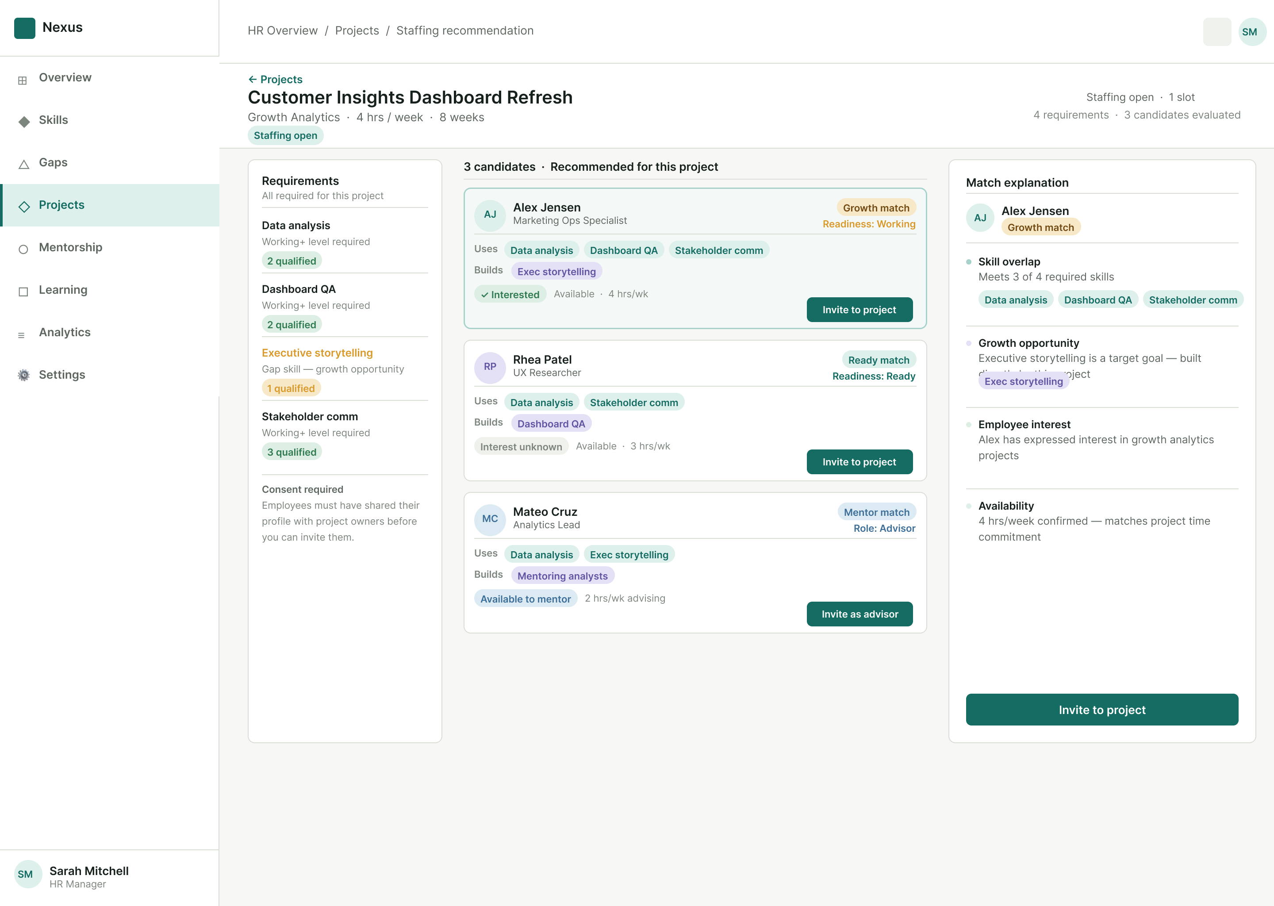Screen dimensions: 1274x906
Task: Click Stakeholder comm chip in Skill overlap
Action: [1193, 300]
